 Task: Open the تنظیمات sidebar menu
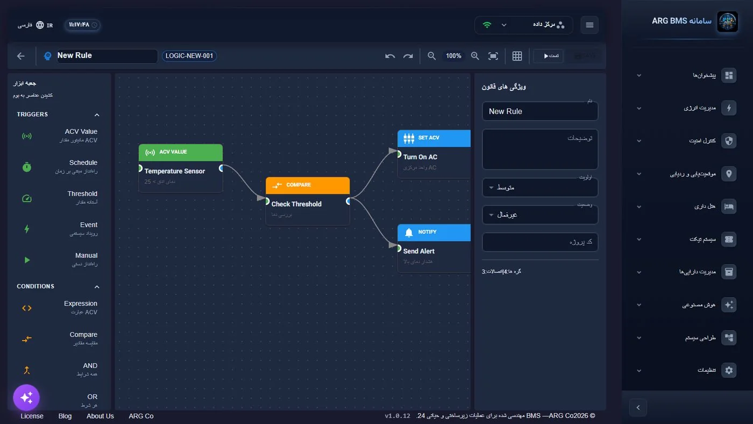pyautogui.click(x=687, y=370)
